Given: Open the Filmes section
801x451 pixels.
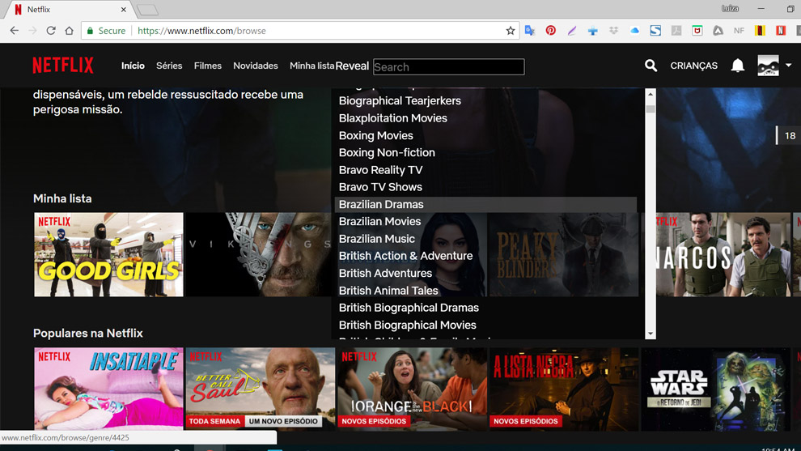Looking at the screenshot, I should (x=207, y=66).
